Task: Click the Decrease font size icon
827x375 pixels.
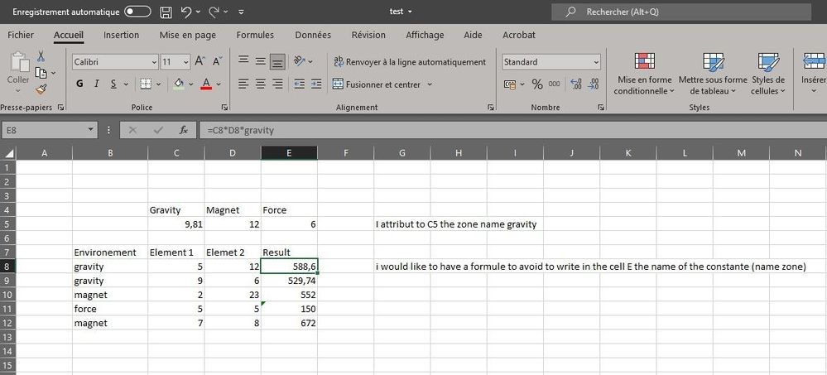Action: 217,62
